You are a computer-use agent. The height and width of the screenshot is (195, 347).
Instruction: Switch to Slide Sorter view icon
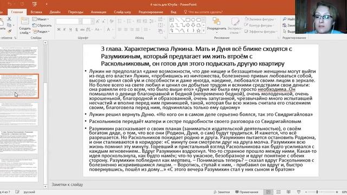pyautogui.click(x=278, y=192)
